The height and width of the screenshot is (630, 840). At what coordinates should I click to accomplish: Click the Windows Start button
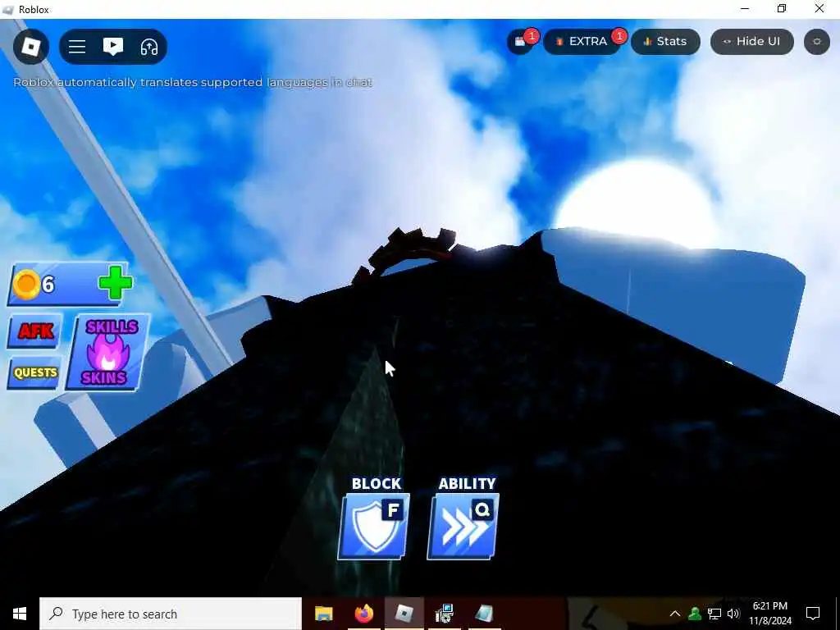(20, 614)
